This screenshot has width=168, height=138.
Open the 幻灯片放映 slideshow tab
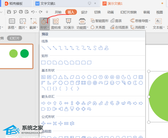click(129, 12)
